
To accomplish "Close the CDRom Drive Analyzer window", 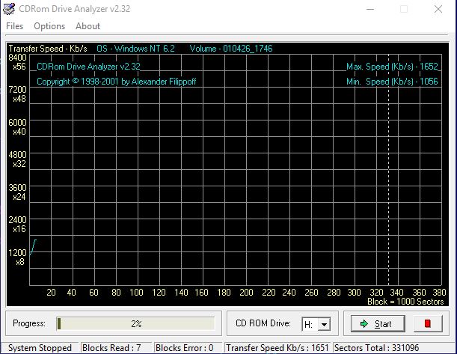I will (440, 10).
